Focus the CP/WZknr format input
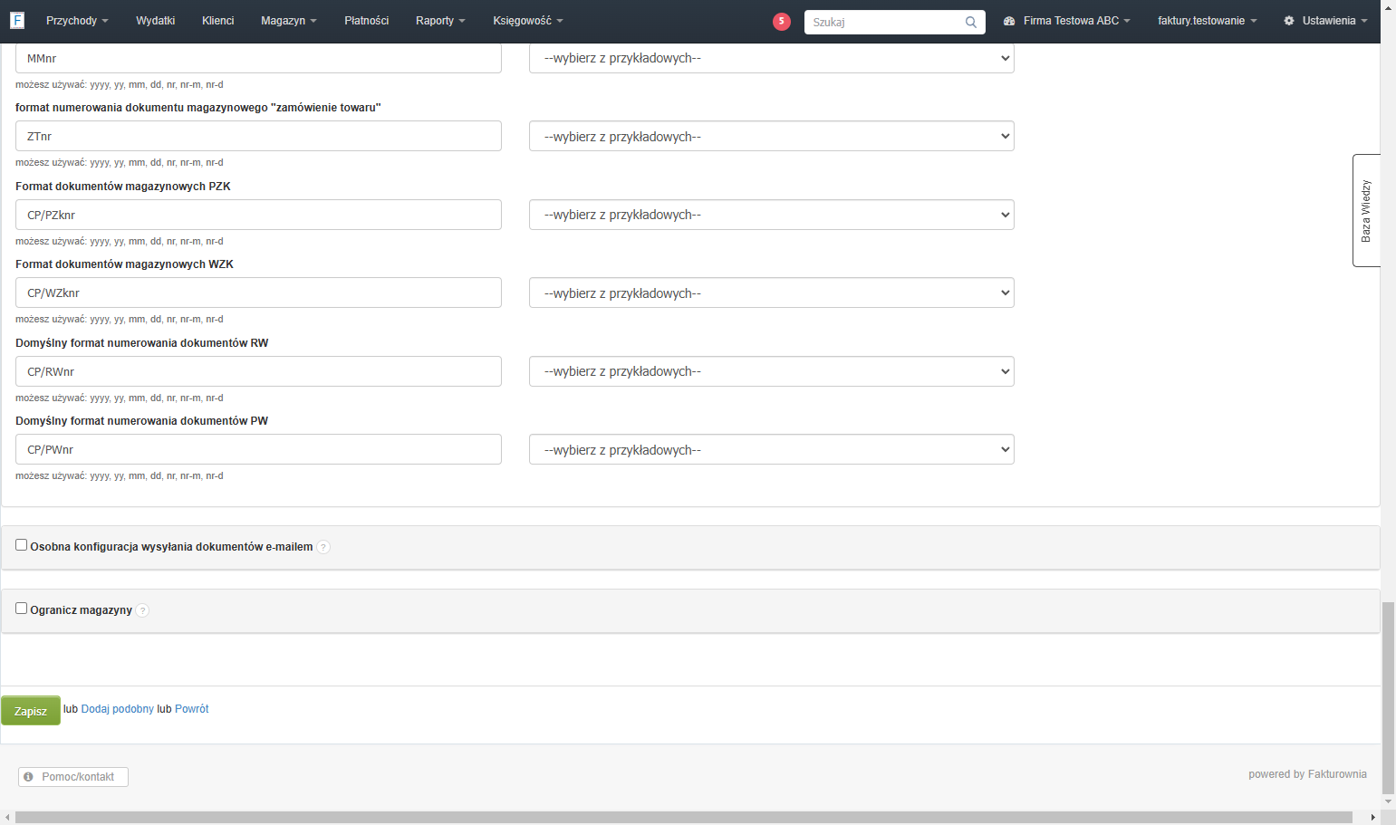The image size is (1396, 825). pos(258,293)
